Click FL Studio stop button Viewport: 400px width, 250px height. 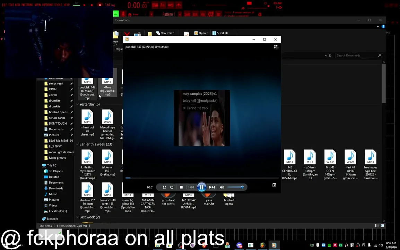coord(92,5)
